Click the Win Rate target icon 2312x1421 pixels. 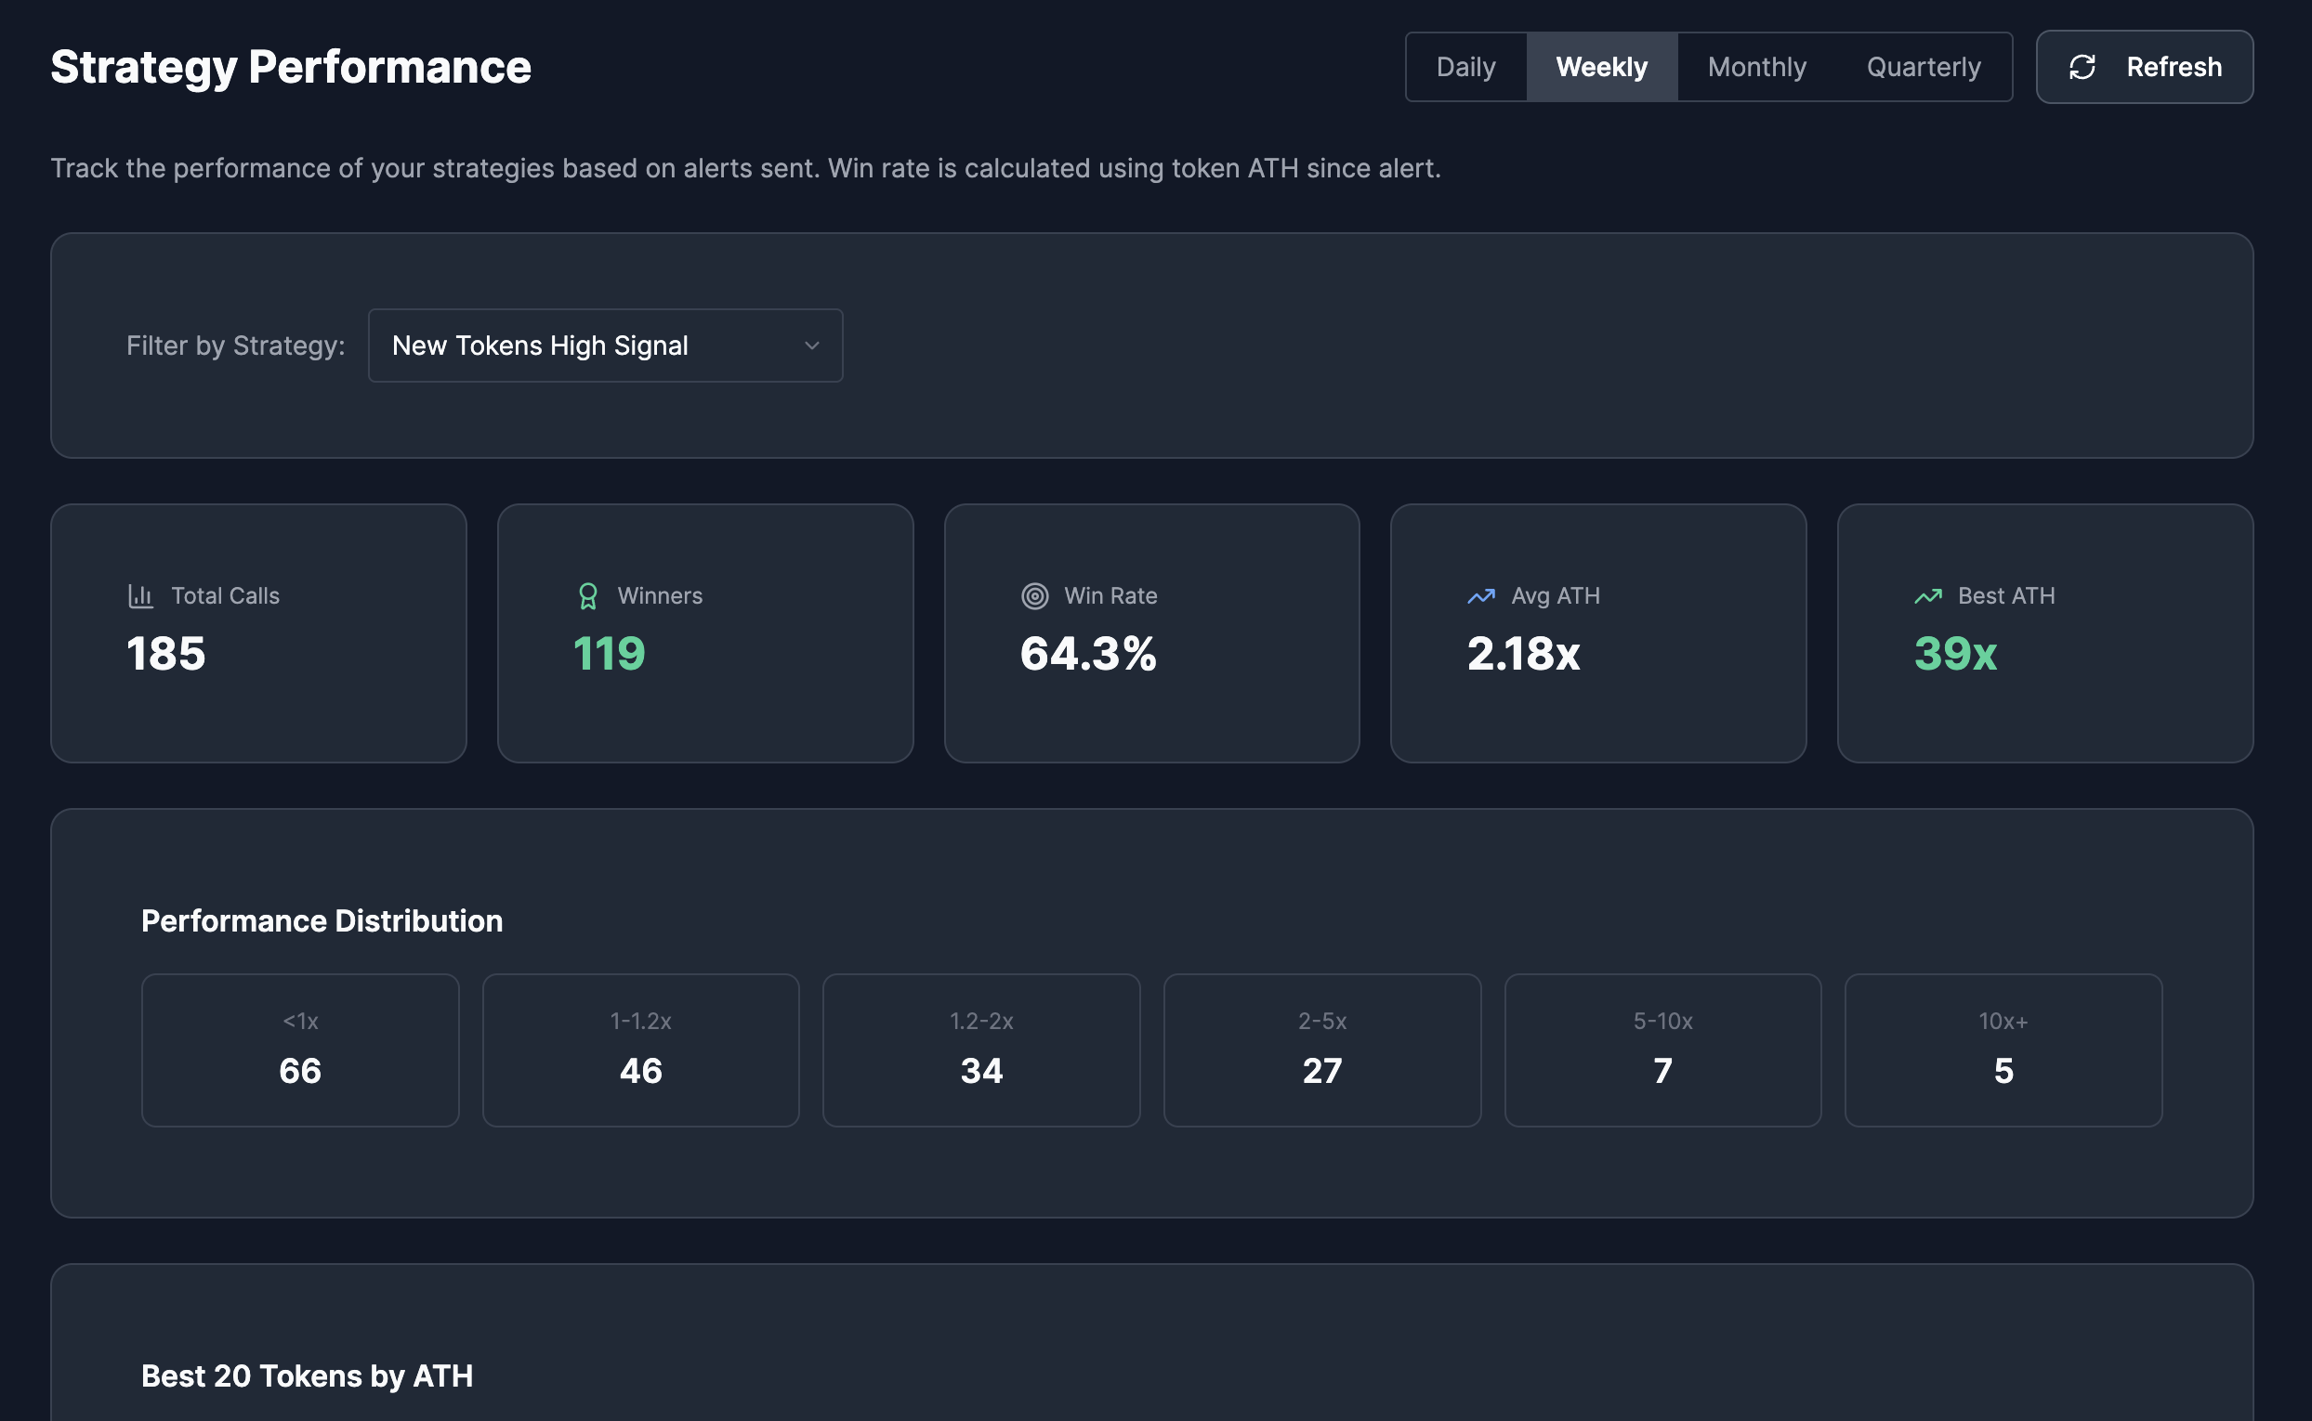tap(1033, 595)
